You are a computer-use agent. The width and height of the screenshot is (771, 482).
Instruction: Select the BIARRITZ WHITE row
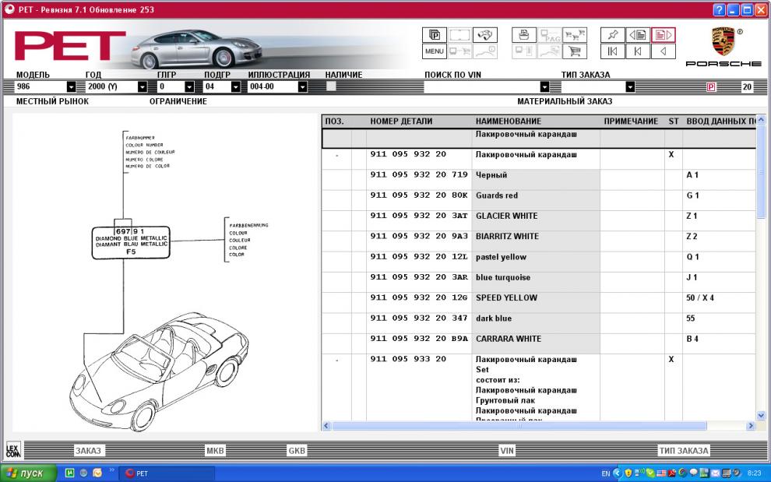coord(538,241)
